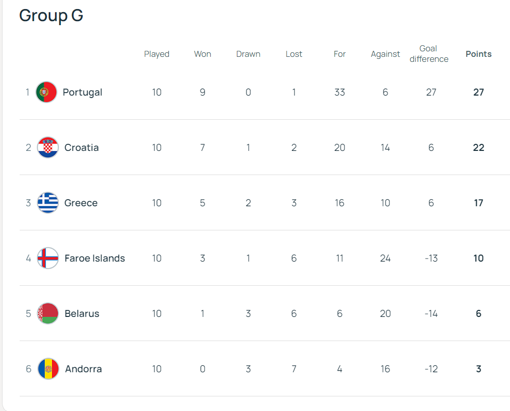Screen dimensions: 510x411
Task: Select the Andorra team name
Action: point(83,369)
